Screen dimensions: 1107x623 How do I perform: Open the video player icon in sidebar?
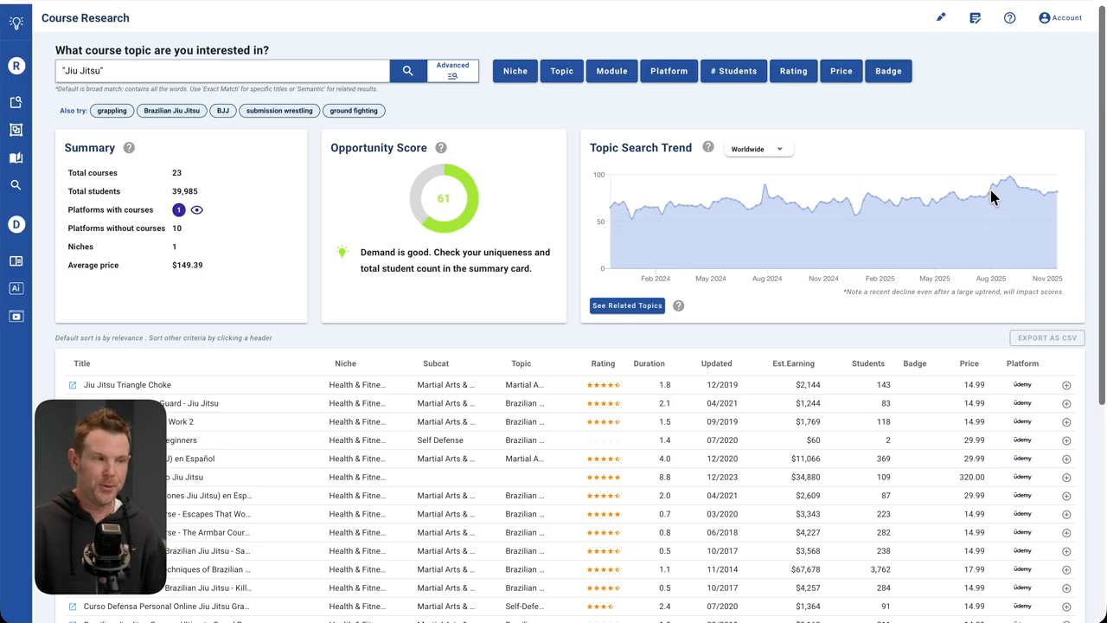point(16,317)
